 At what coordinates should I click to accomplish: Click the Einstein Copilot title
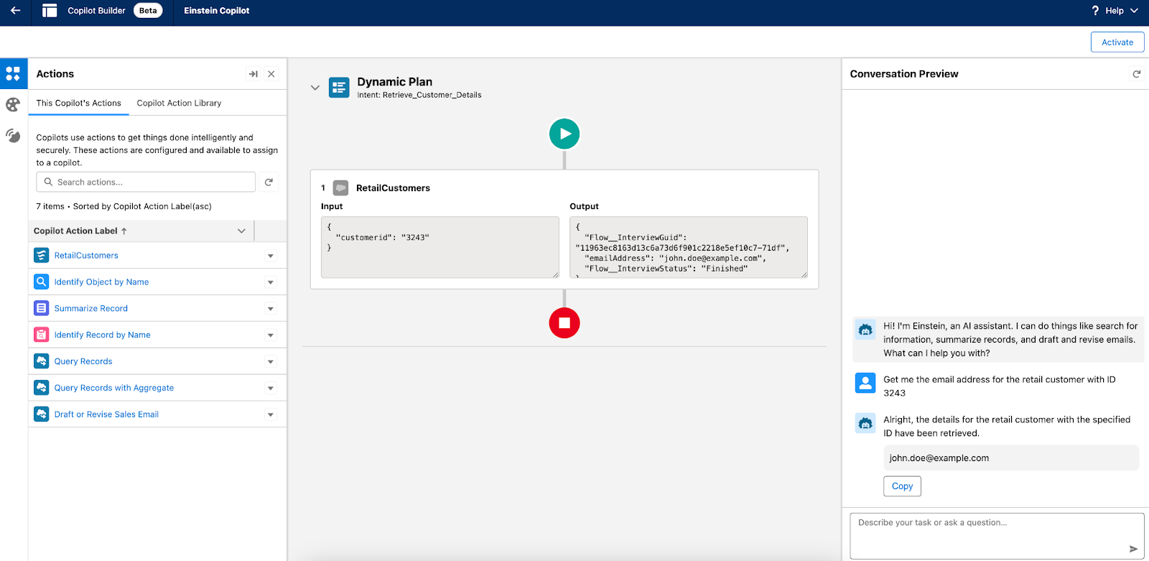point(216,11)
